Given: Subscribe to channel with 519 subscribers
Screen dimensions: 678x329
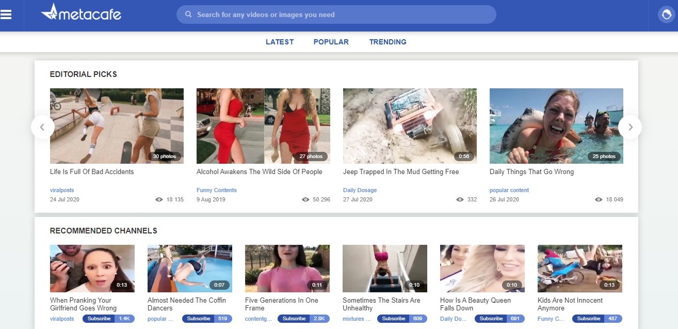Looking at the screenshot, I should [198, 319].
